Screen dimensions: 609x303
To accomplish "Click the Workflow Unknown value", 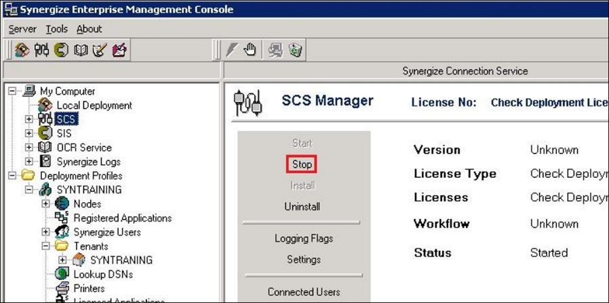I will point(554,224).
